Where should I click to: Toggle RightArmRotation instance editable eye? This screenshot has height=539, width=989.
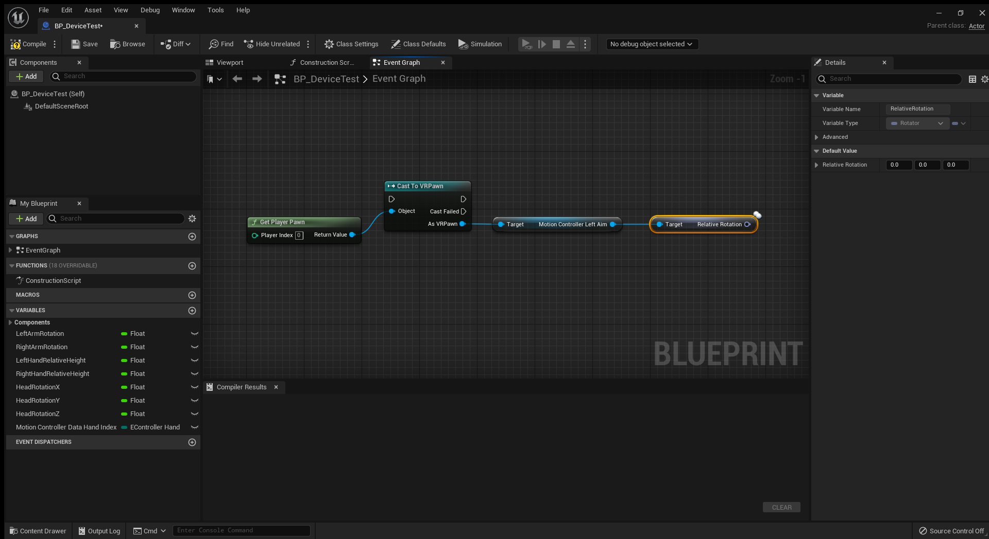pos(195,347)
